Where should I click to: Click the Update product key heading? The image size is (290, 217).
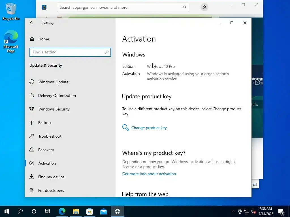click(x=147, y=97)
